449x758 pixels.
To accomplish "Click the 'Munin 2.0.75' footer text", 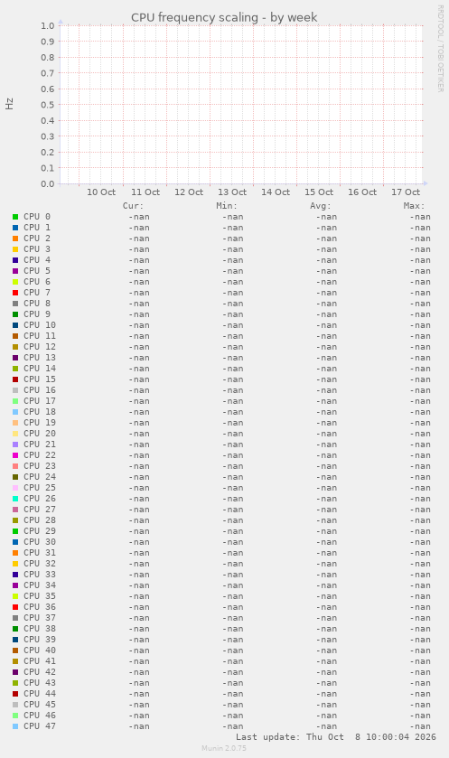I will tap(224, 748).
